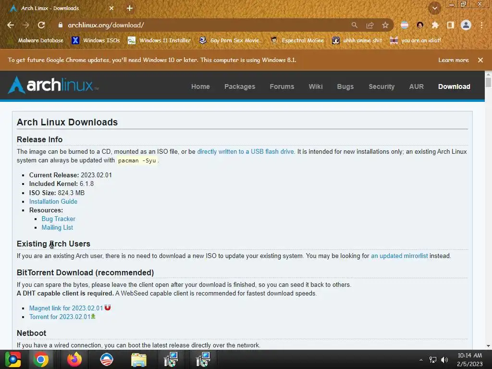This screenshot has width=492, height=369.
Task: Open File Explorer from taskbar
Action: (139, 359)
